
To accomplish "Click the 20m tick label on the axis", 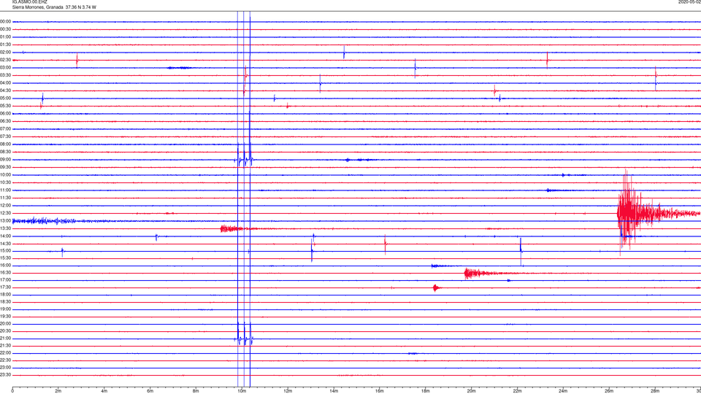I will [471, 391].
